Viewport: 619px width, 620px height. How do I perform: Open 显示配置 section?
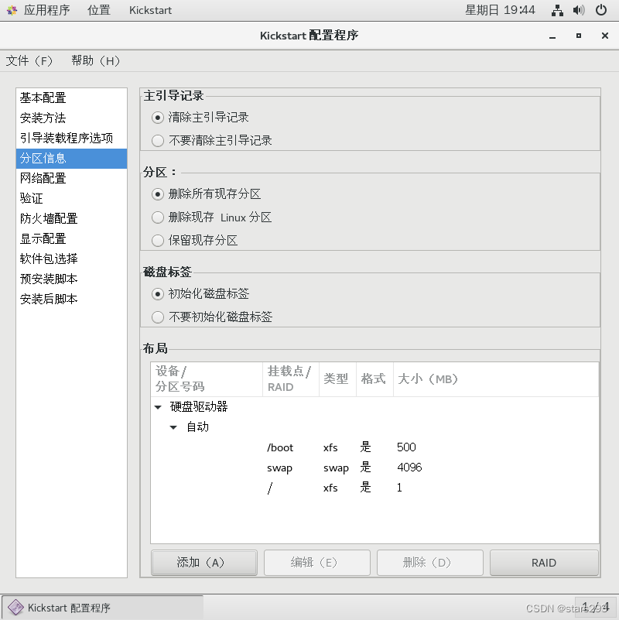point(71,239)
